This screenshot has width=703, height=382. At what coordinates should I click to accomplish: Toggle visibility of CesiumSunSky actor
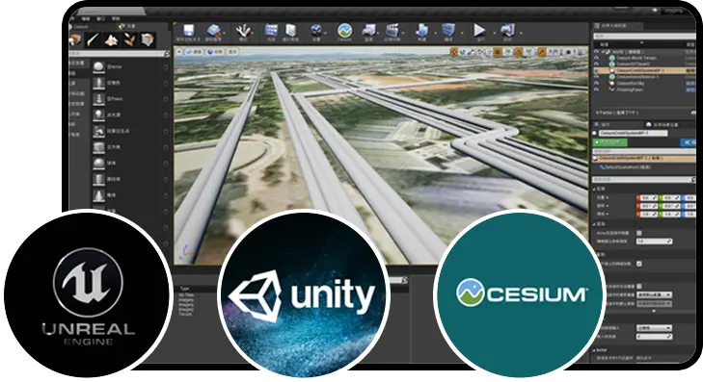coord(596,83)
